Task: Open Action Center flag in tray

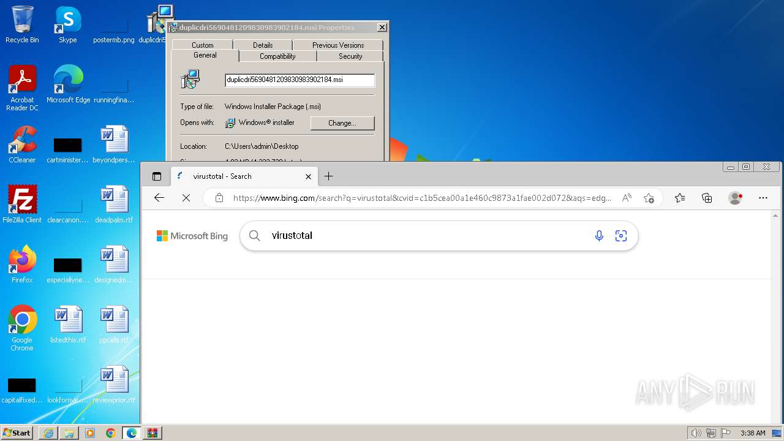Action: (x=726, y=433)
